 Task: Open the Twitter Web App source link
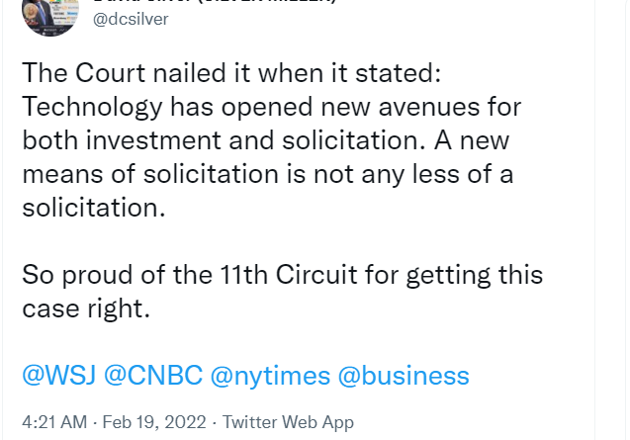tap(288, 422)
